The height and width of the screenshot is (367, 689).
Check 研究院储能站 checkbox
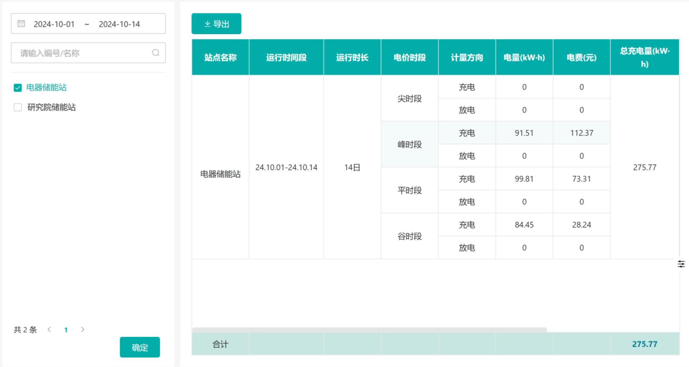tap(18, 107)
